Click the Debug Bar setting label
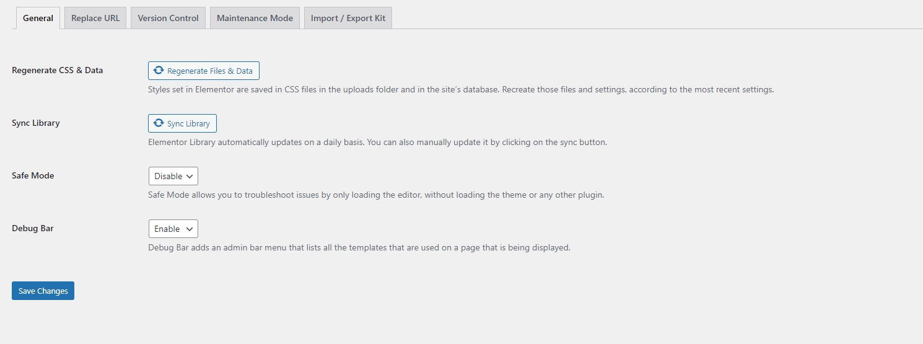Viewport: 923px width, 344px height. (33, 228)
